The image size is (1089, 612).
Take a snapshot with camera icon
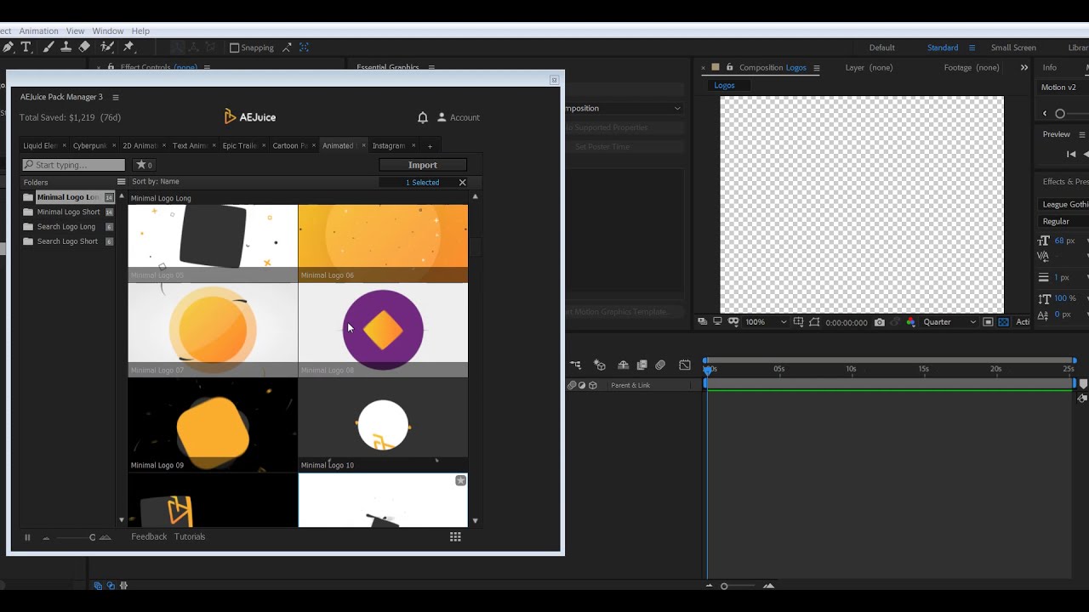[880, 322]
